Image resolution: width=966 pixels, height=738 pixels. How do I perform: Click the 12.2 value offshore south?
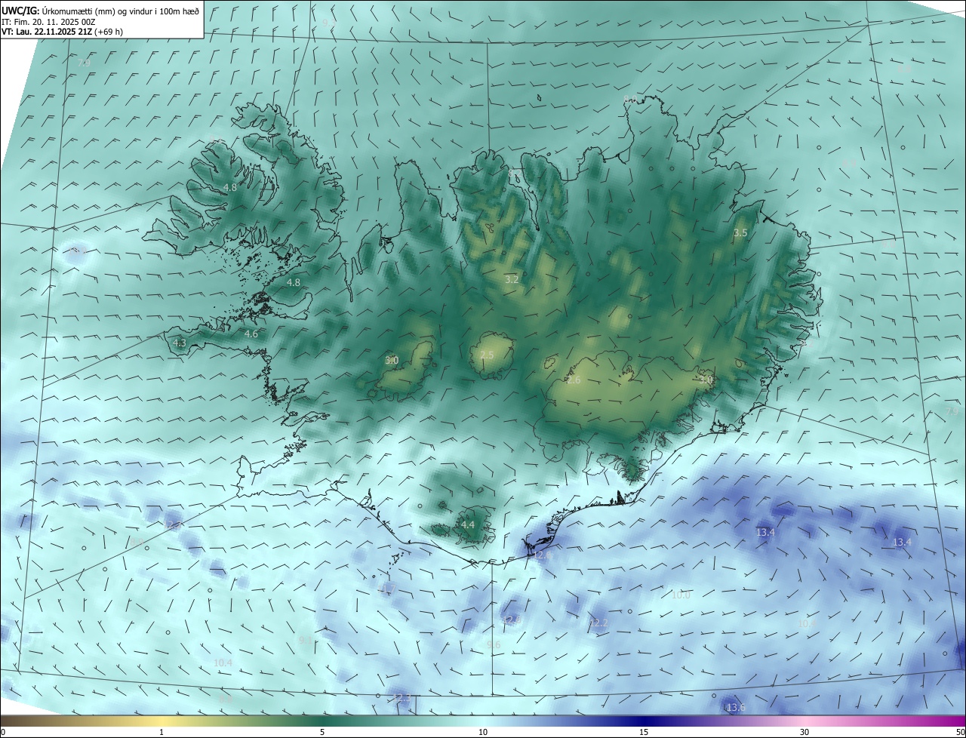(599, 623)
